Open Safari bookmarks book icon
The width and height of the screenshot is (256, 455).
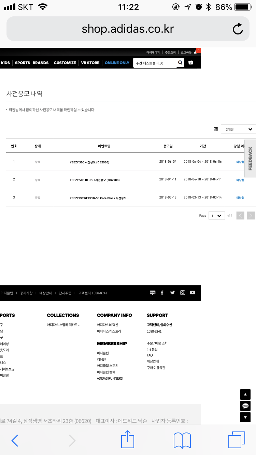pyautogui.click(x=182, y=441)
